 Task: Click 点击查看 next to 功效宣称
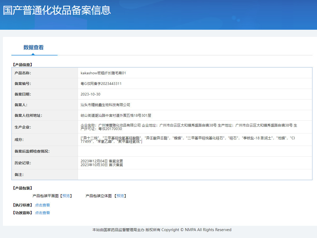point(42,213)
